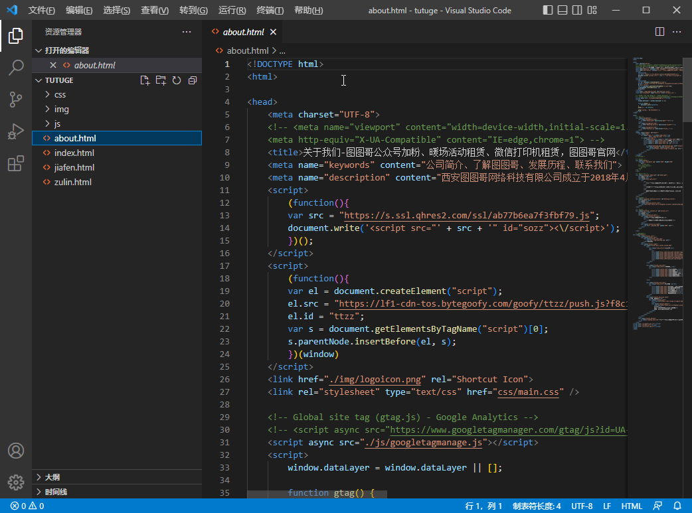This screenshot has width=692, height=513.
Task: Expand the img folder
Action: pyautogui.click(x=61, y=110)
